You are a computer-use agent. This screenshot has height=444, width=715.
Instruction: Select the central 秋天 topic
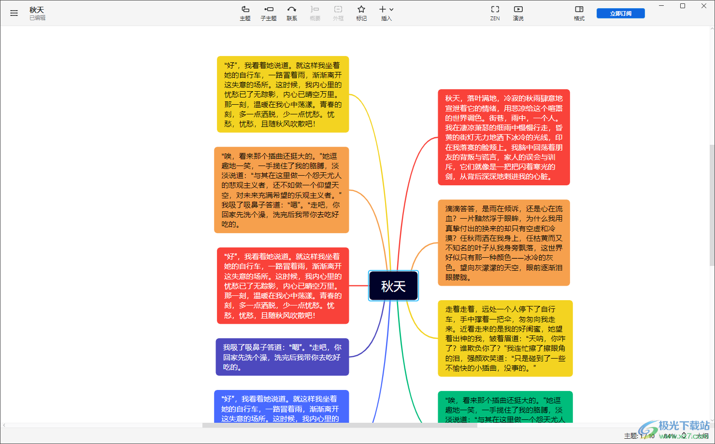click(x=393, y=286)
